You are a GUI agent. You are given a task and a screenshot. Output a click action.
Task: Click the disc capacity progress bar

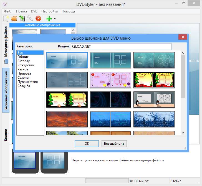tap(107, 181)
